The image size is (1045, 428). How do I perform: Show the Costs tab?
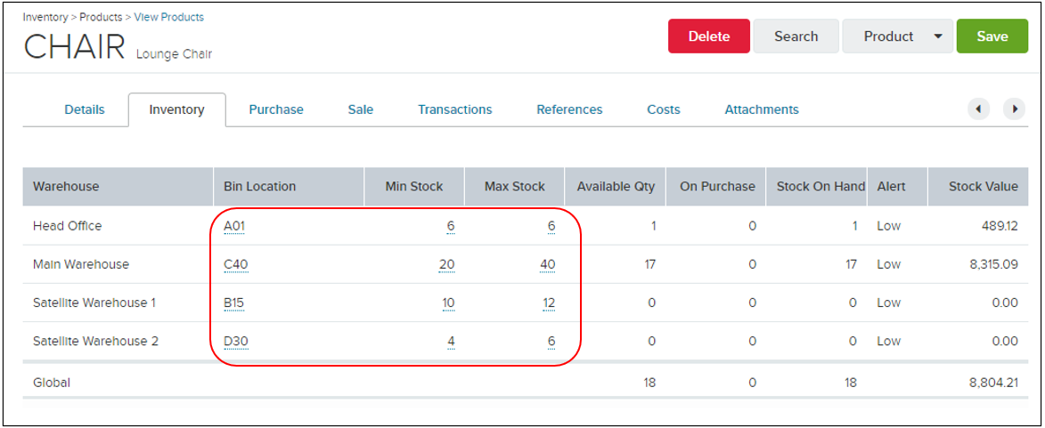click(664, 109)
